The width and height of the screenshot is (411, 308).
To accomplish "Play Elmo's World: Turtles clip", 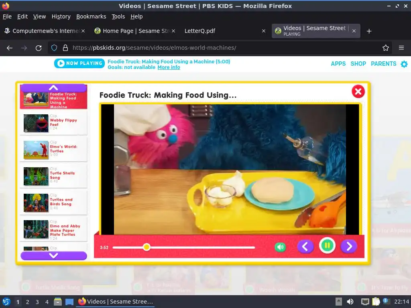I will (x=53, y=149).
